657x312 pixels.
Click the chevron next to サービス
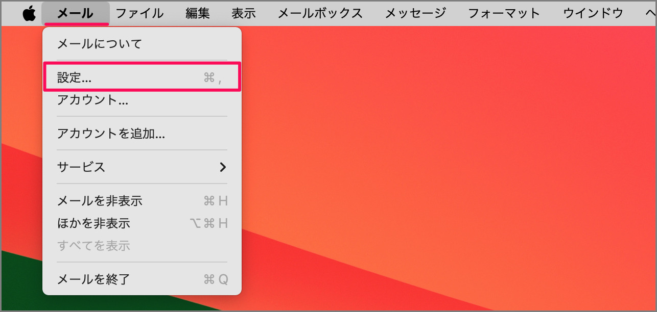pos(223,167)
